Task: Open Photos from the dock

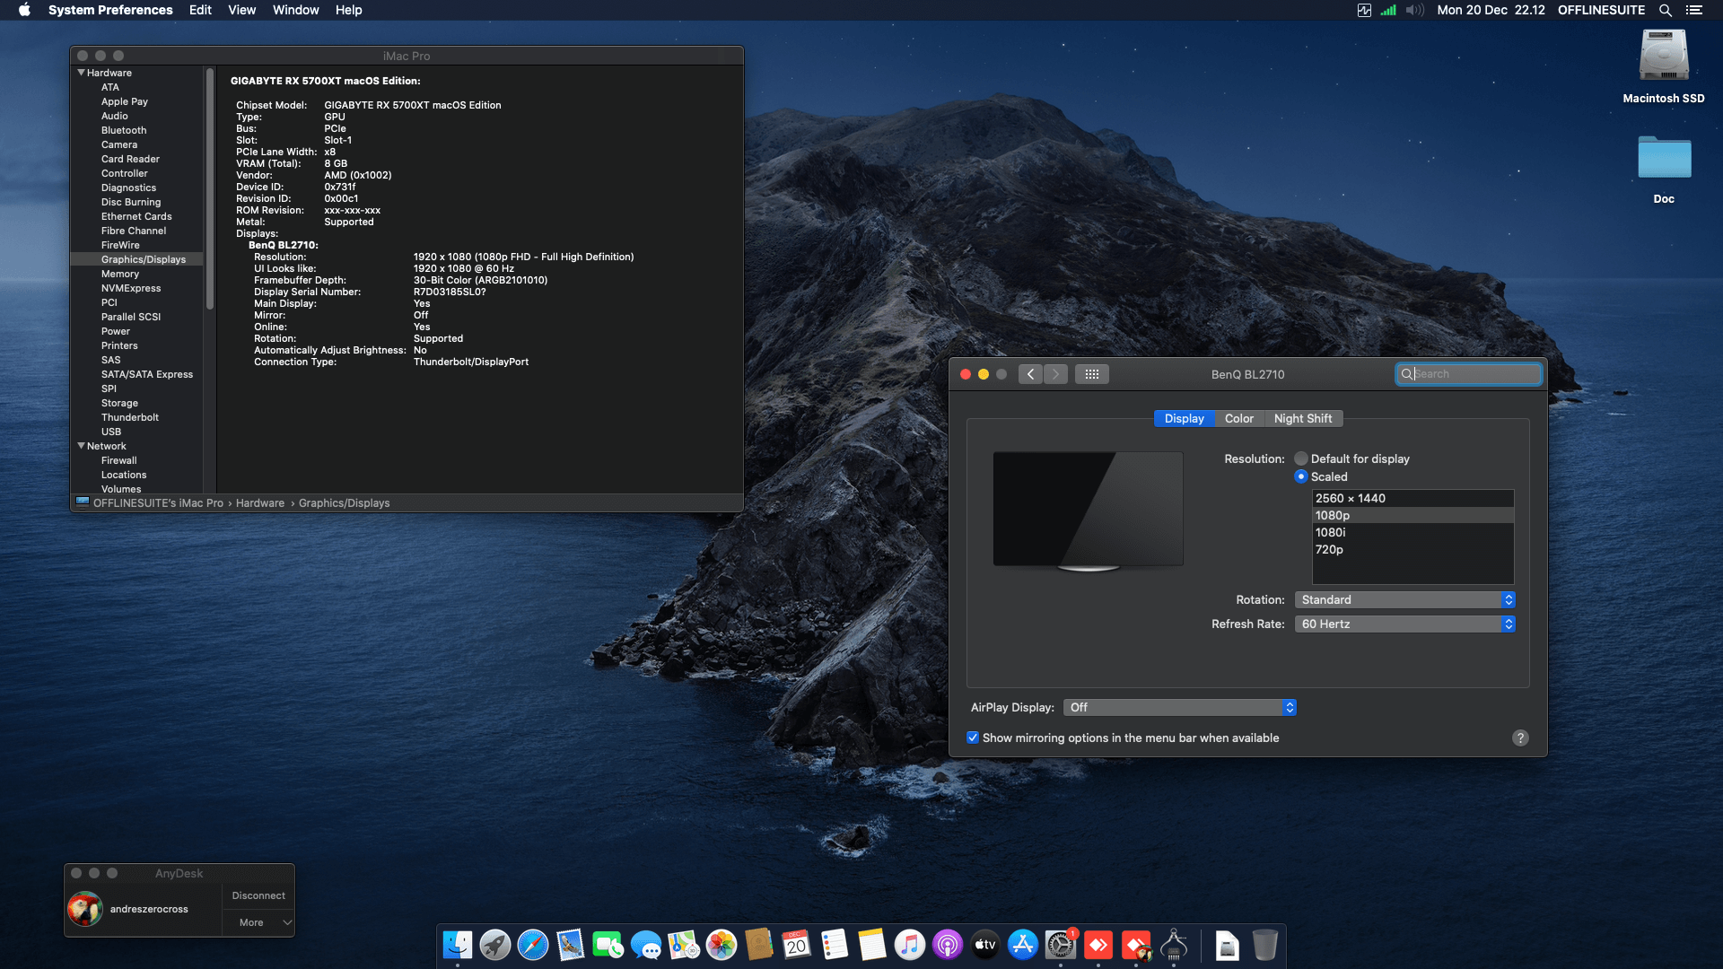Action: click(x=722, y=945)
